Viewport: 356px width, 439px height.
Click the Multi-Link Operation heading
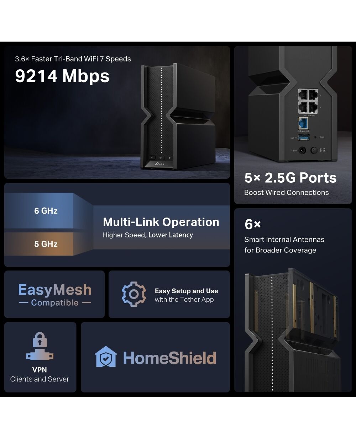pos(161,222)
